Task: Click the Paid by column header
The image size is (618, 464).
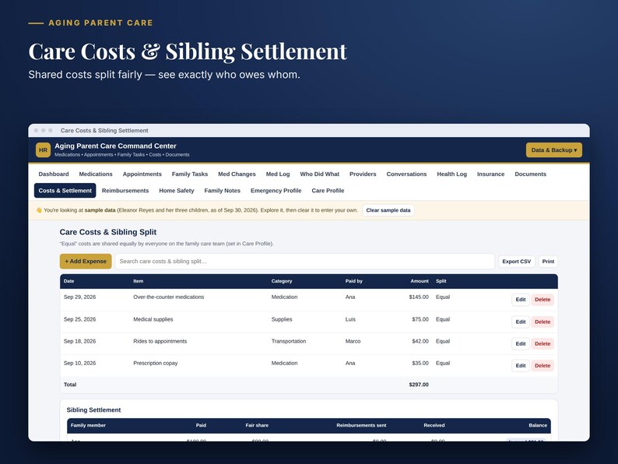Action: coord(354,281)
